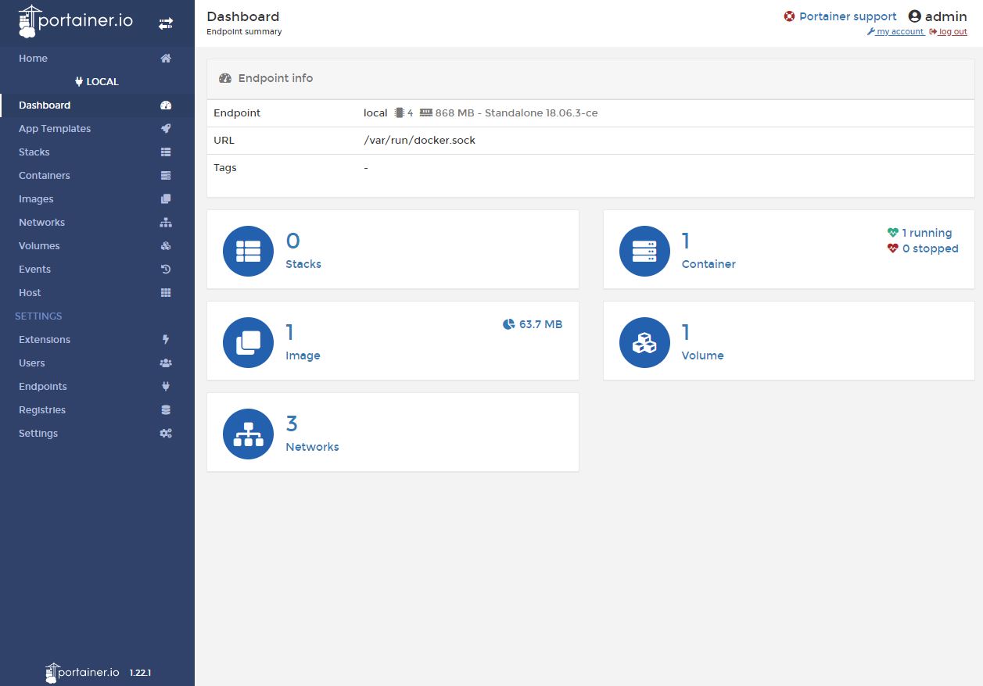Viewport: 983px width, 686px height.
Task: Click the Home house icon in sidebar
Action: click(x=165, y=59)
